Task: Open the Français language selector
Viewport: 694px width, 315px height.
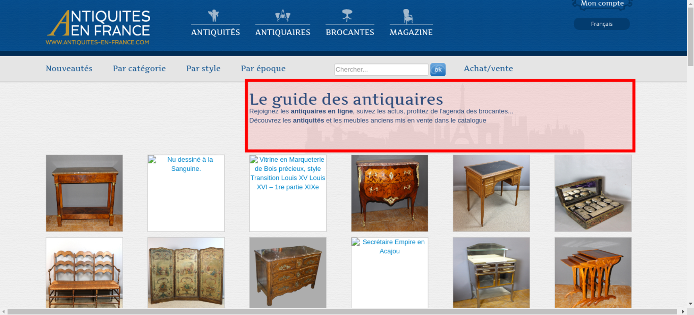Action: [601, 24]
